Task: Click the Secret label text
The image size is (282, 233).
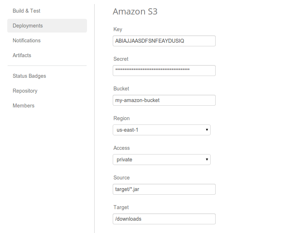Action: [x=121, y=59]
